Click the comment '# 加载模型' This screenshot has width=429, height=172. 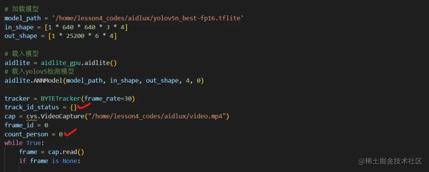[21, 9]
